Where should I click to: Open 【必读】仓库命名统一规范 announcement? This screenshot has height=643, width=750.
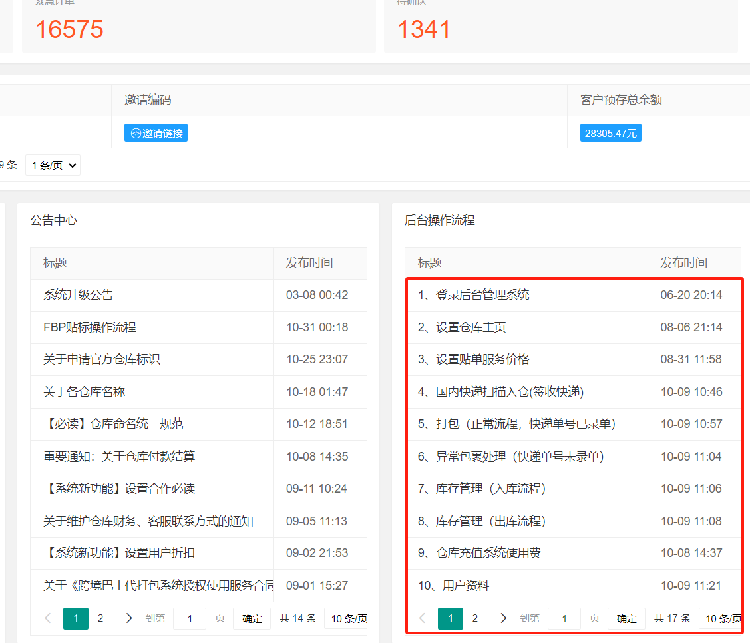coord(113,424)
